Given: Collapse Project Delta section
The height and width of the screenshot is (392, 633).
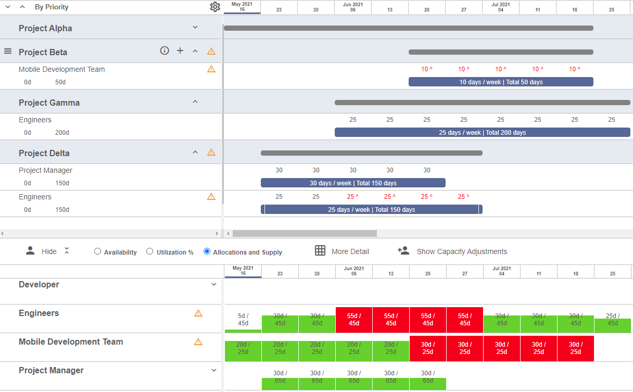Looking at the screenshot, I should (x=195, y=153).
